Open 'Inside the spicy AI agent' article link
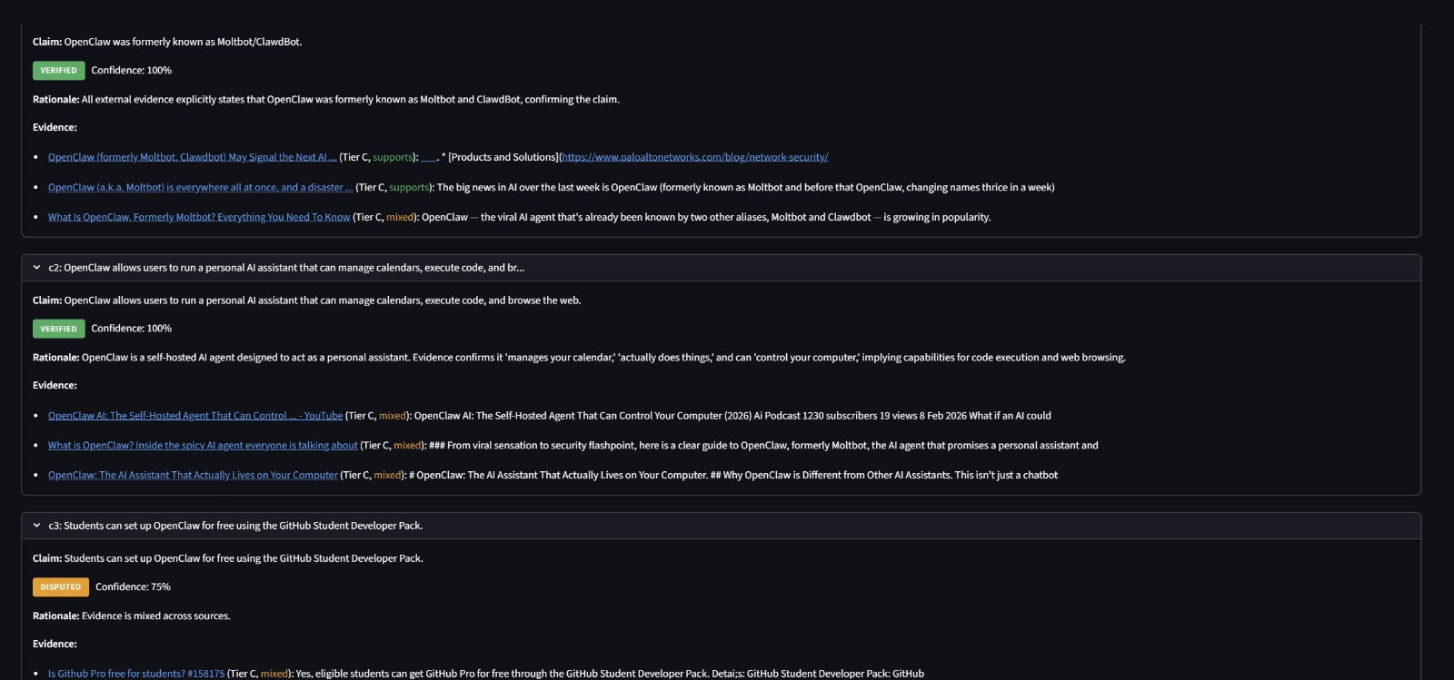Image resolution: width=1454 pixels, height=680 pixels. click(202, 446)
